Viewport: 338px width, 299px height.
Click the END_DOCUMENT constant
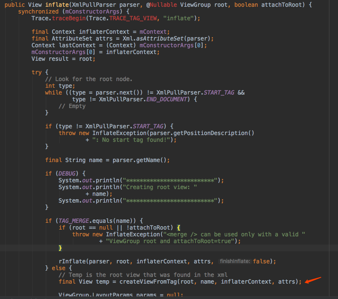[x=167, y=99]
